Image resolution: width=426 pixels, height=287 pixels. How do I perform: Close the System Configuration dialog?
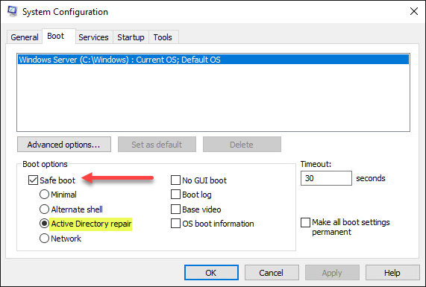click(x=414, y=11)
